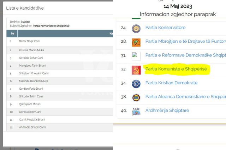Click the Bashkia Bulqizë label
Viewport: 226px width, 150px height.
coord(20,22)
